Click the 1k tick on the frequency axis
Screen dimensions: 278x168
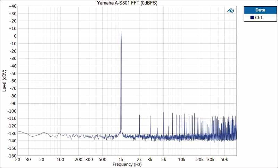121,160
